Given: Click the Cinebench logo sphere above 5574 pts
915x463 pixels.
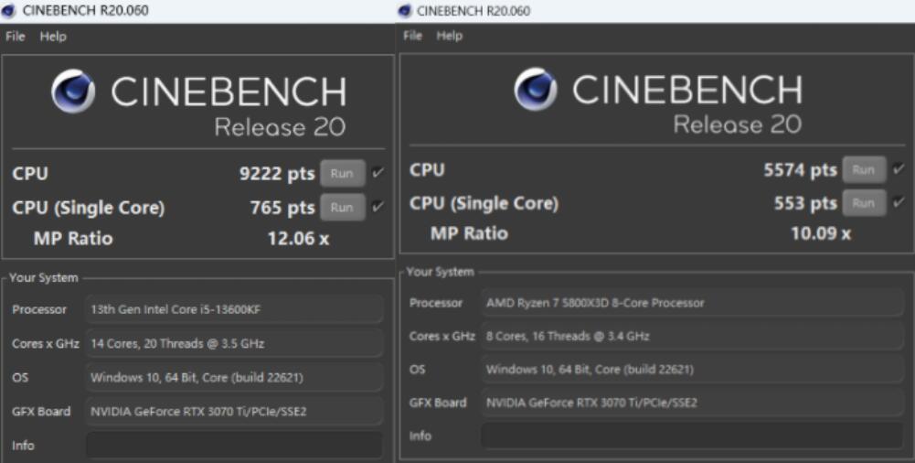Looking at the screenshot, I should click(x=535, y=89).
